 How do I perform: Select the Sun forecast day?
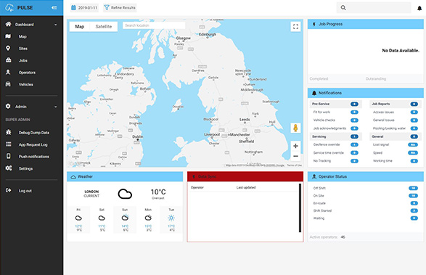coord(125,220)
